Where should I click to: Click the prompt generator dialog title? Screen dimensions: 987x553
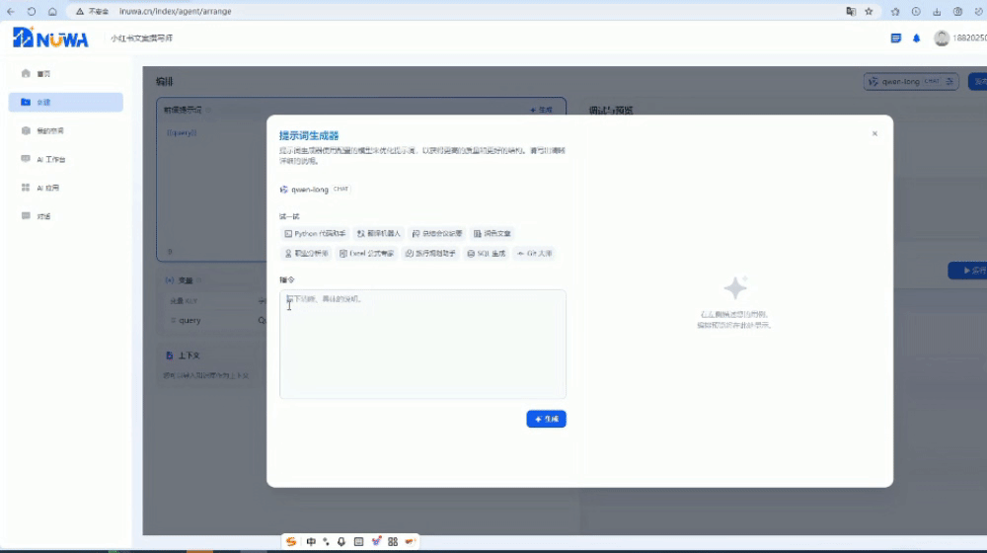tap(309, 135)
